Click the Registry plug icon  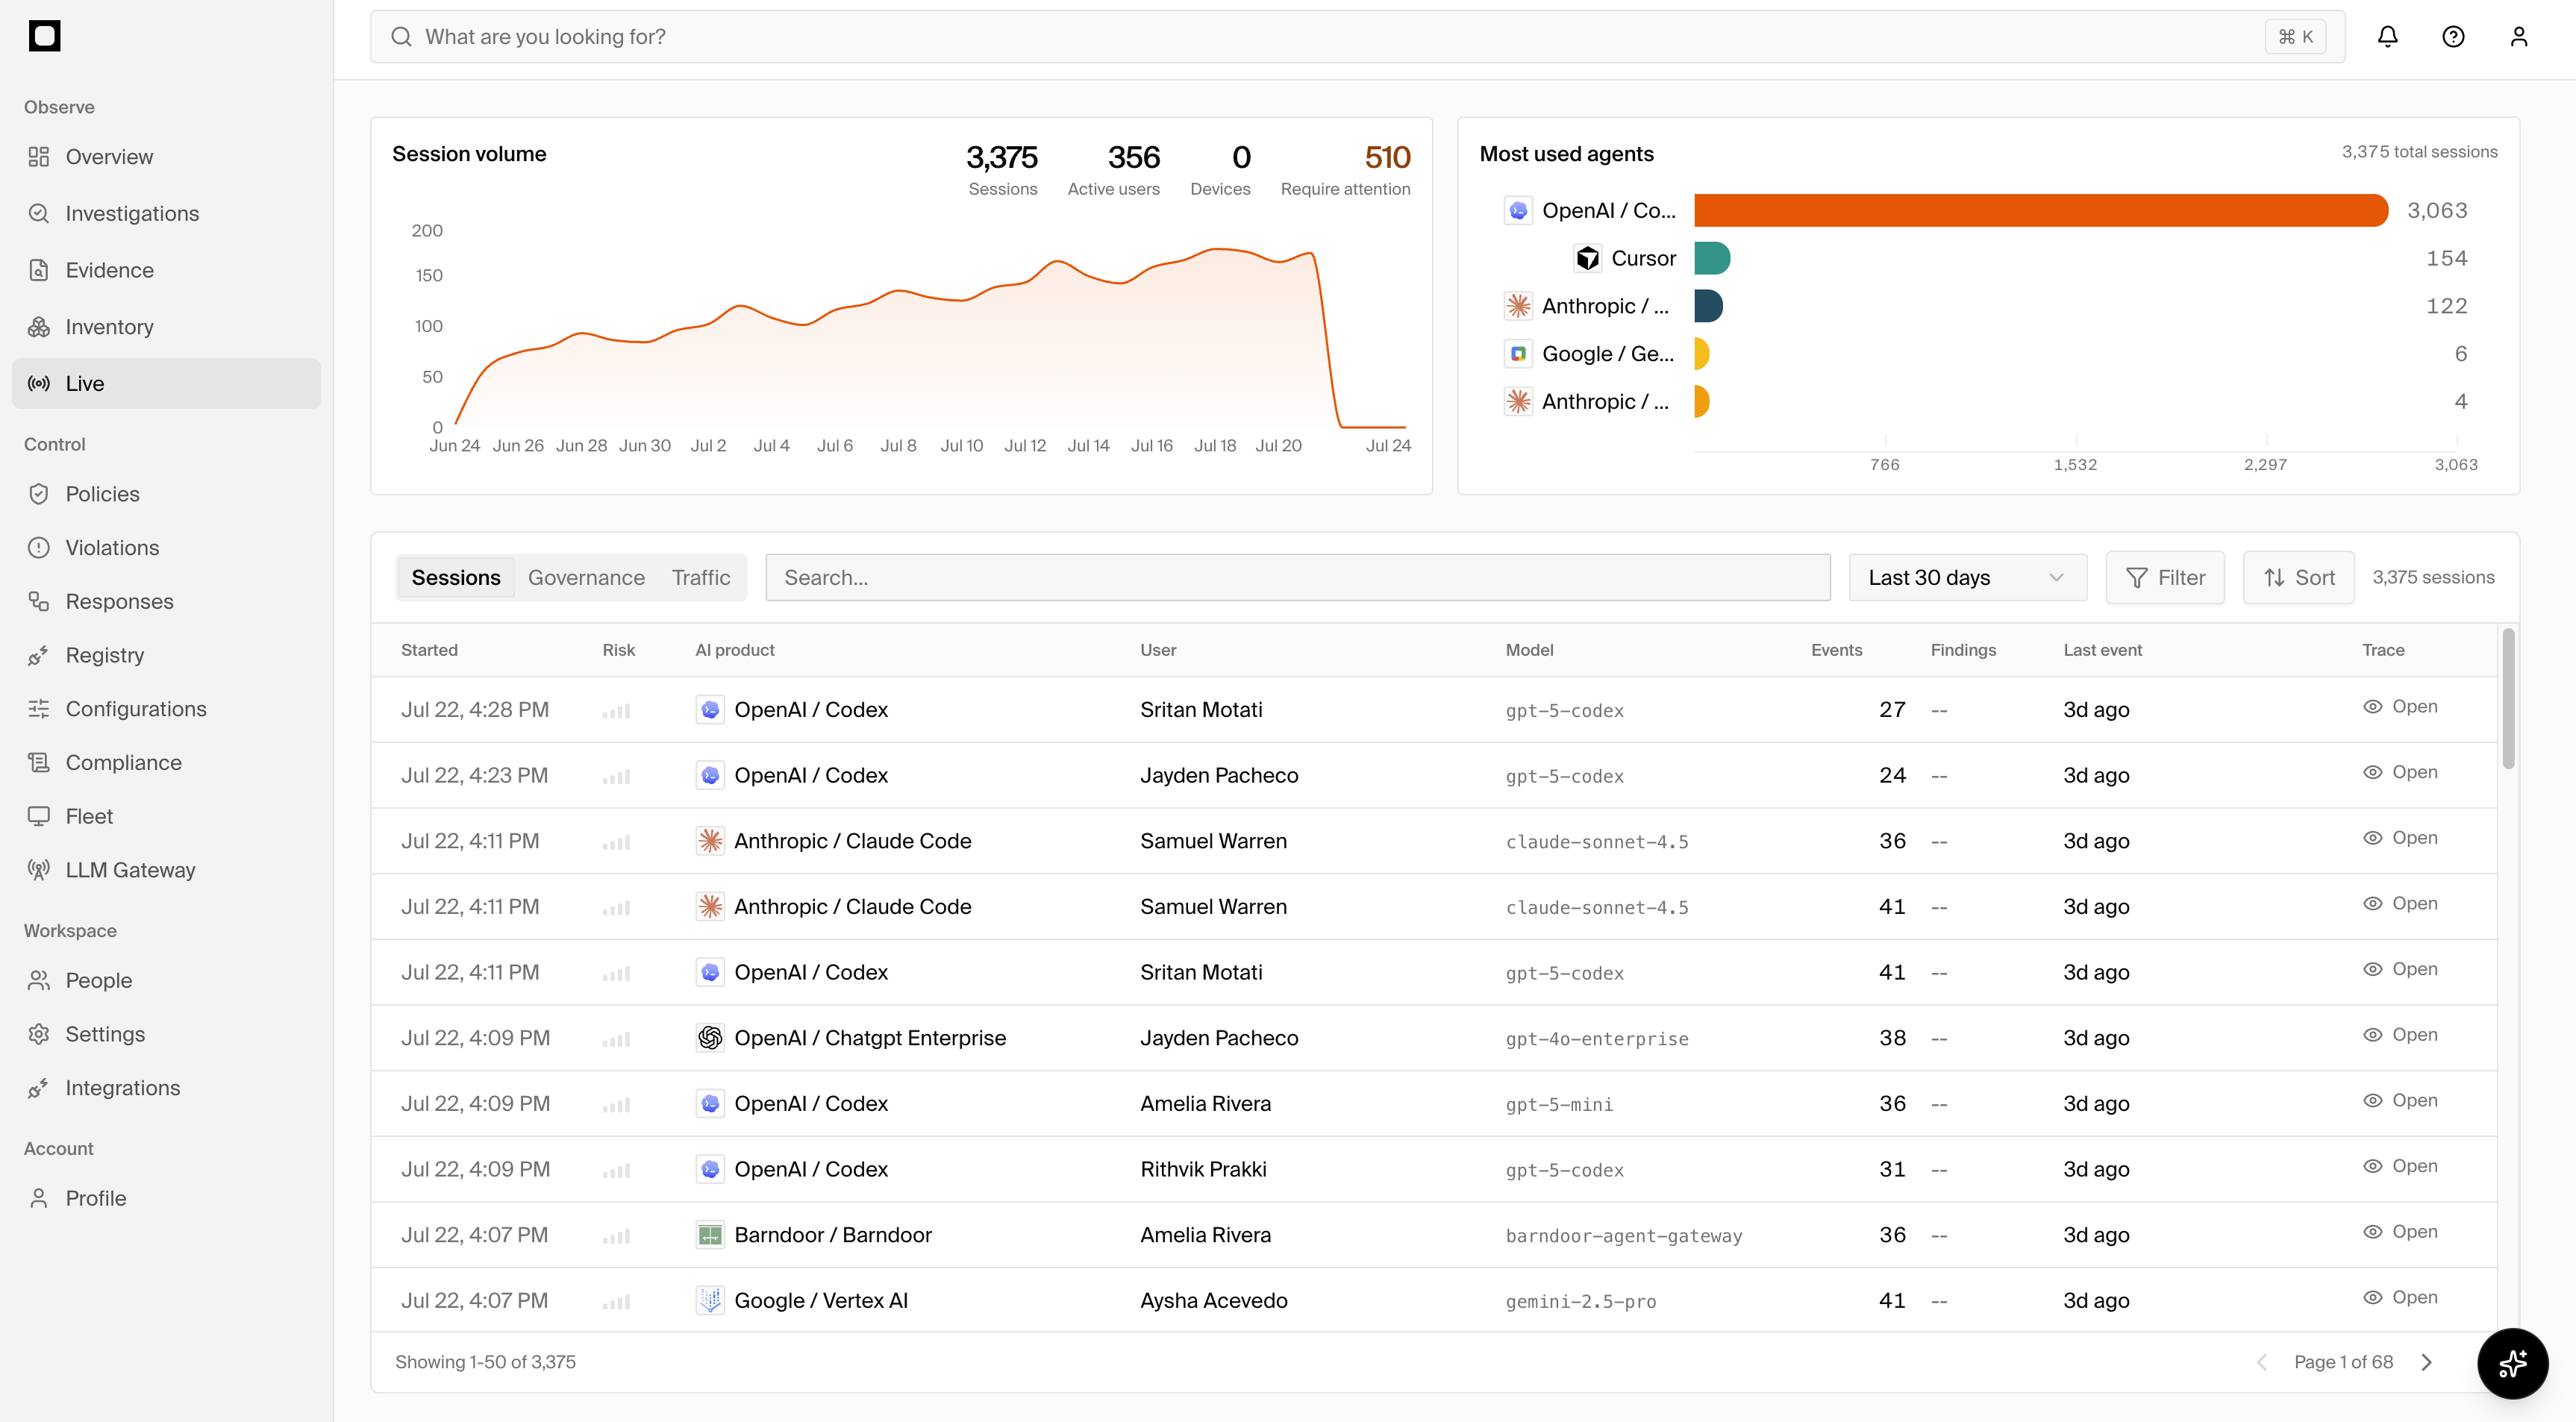(39, 655)
